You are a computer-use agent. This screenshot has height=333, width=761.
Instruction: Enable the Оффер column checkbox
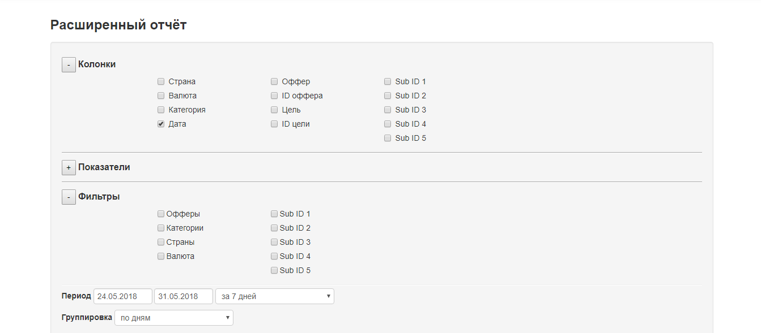click(274, 81)
